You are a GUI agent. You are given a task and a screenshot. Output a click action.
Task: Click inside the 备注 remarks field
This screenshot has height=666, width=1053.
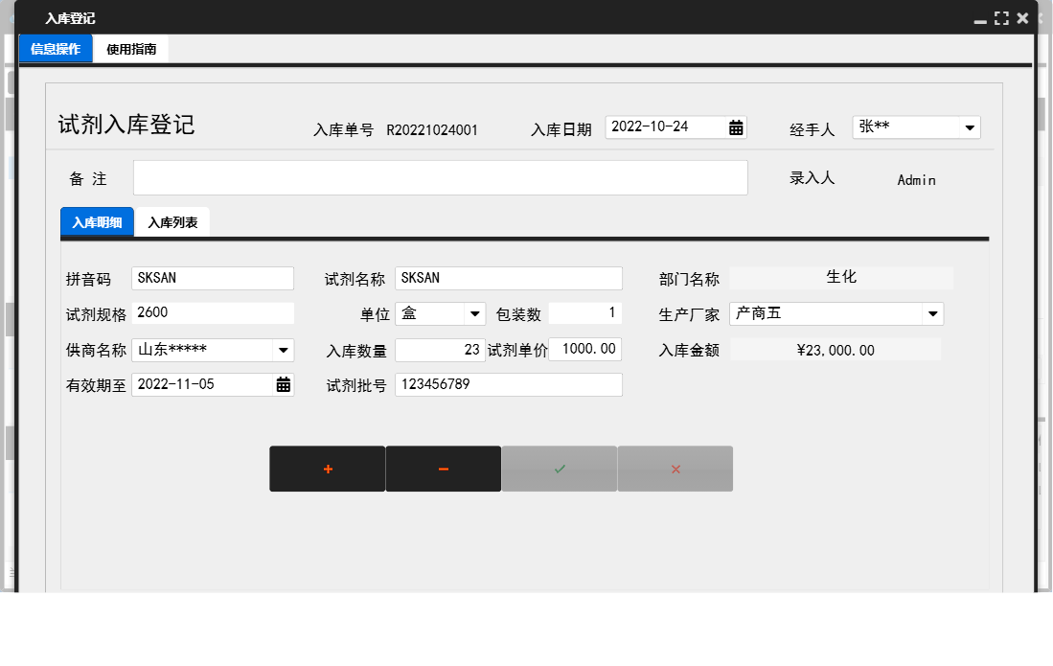coord(440,177)
